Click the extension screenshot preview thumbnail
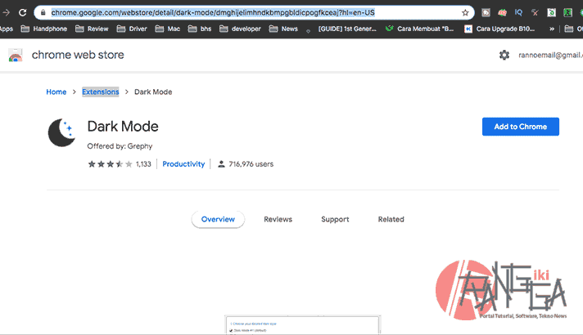Screen dimensions: 583x335 pos(303,325)
